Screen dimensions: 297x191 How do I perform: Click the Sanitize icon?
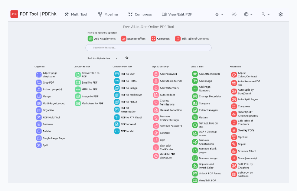[156, 133]
